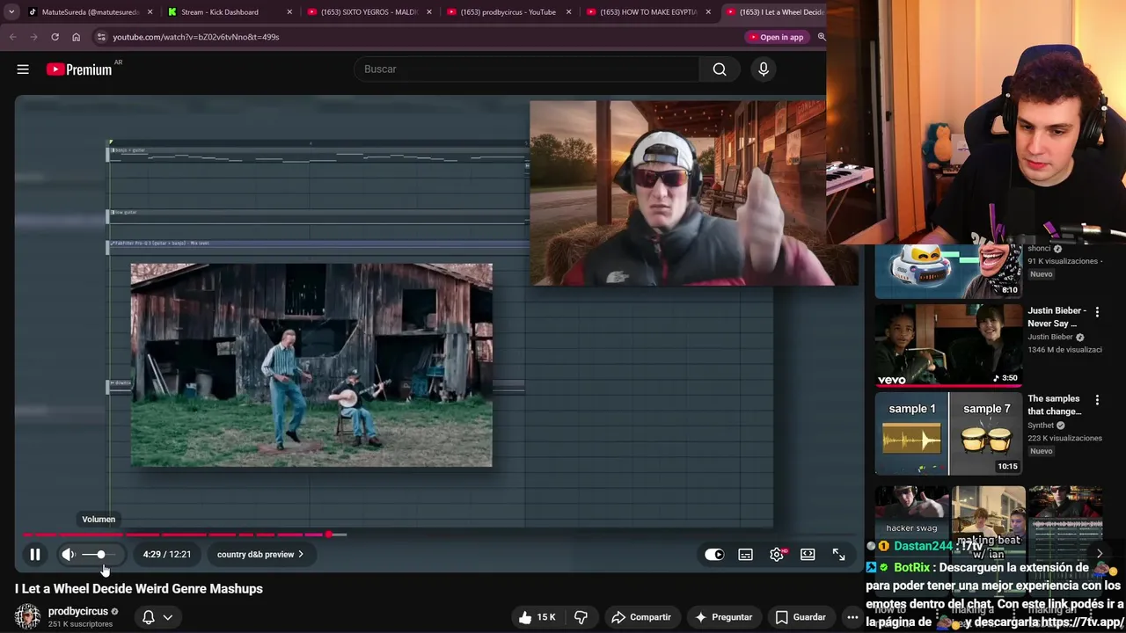Reload the browser page
1126x633 pixels.
pyautogui.click(x=55, y=37)
